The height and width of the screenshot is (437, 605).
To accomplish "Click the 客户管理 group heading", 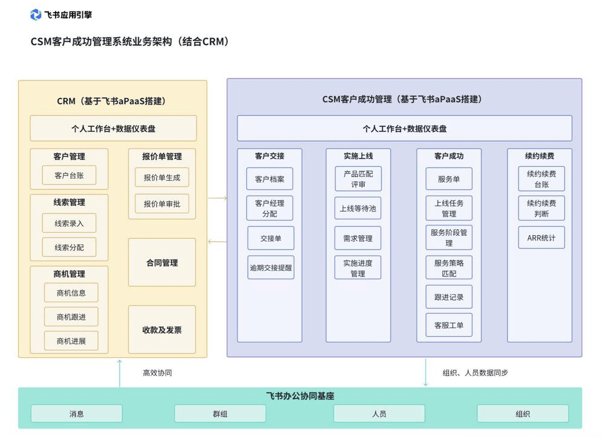I will point(69,157).
